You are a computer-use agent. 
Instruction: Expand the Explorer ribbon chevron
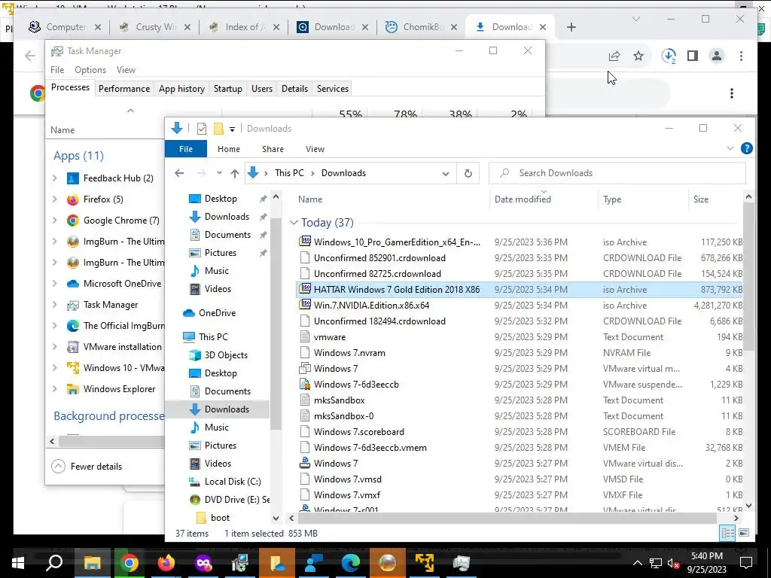point(730,148)
